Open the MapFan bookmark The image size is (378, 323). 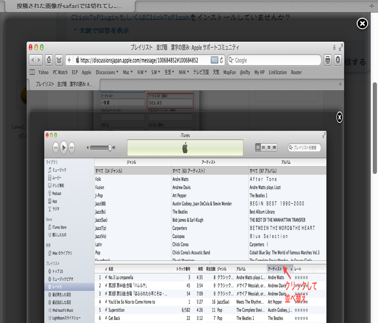tap(230, 72)
